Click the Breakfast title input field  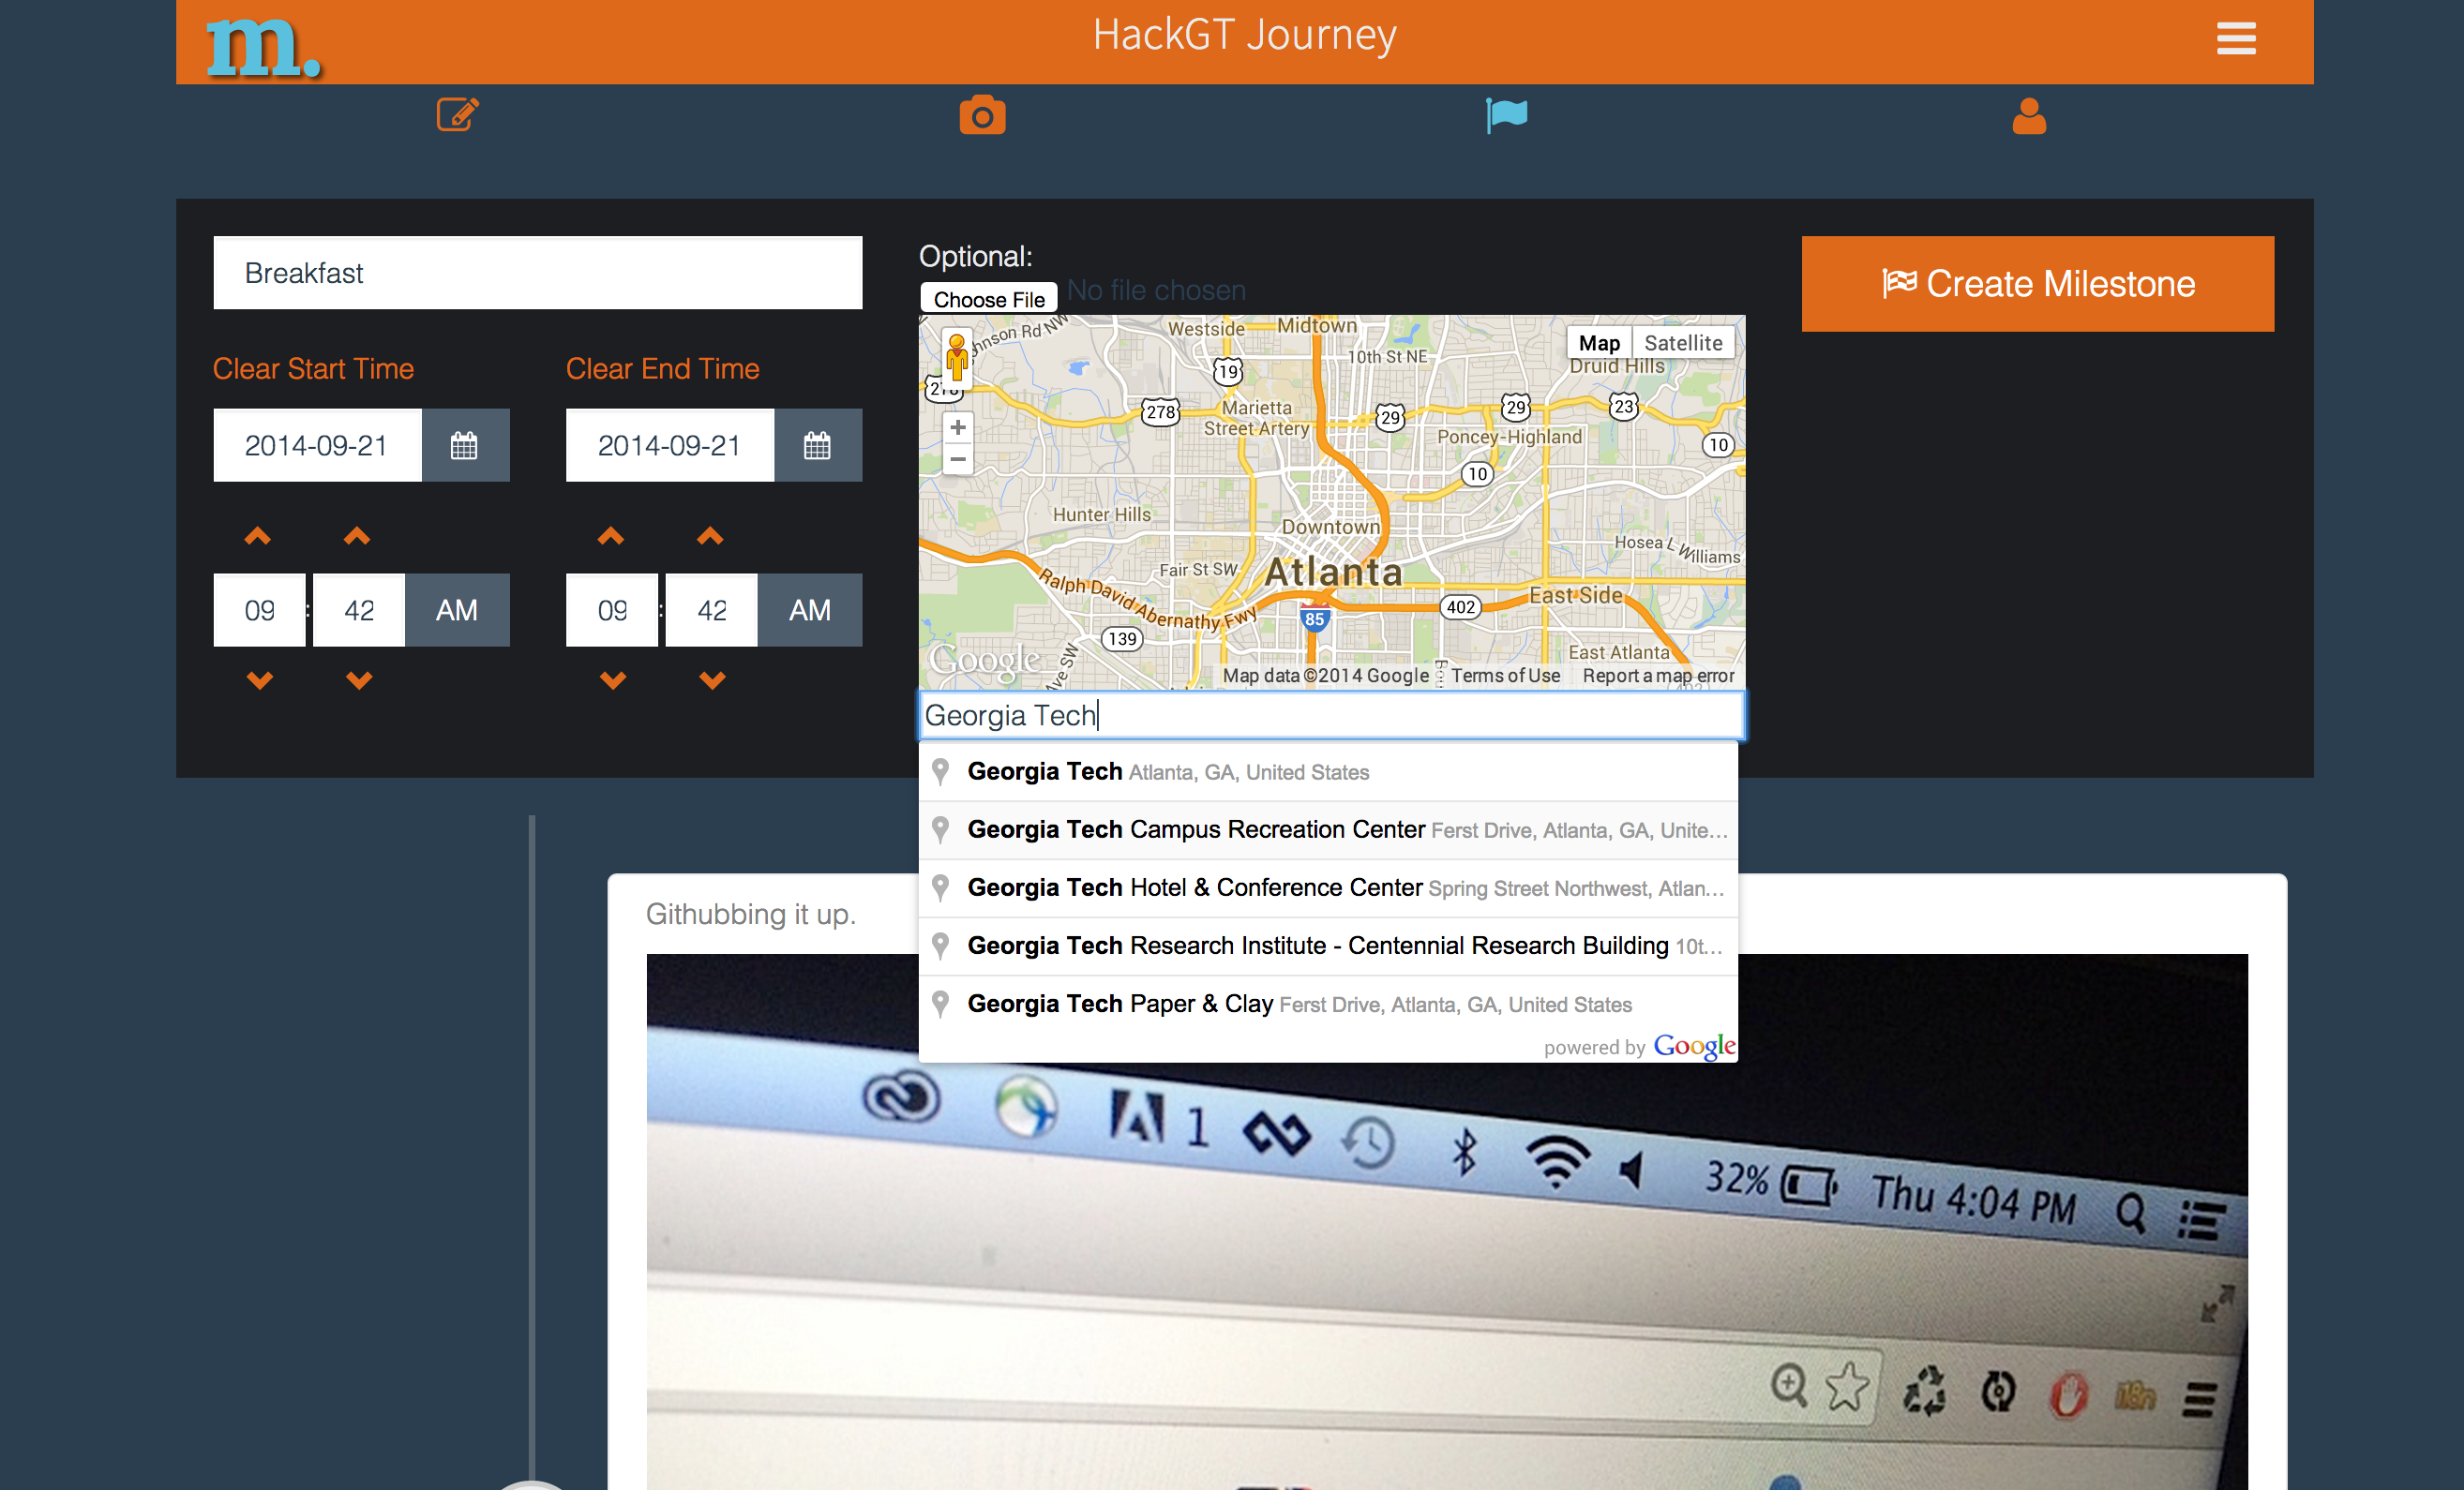tap(537, 273)
